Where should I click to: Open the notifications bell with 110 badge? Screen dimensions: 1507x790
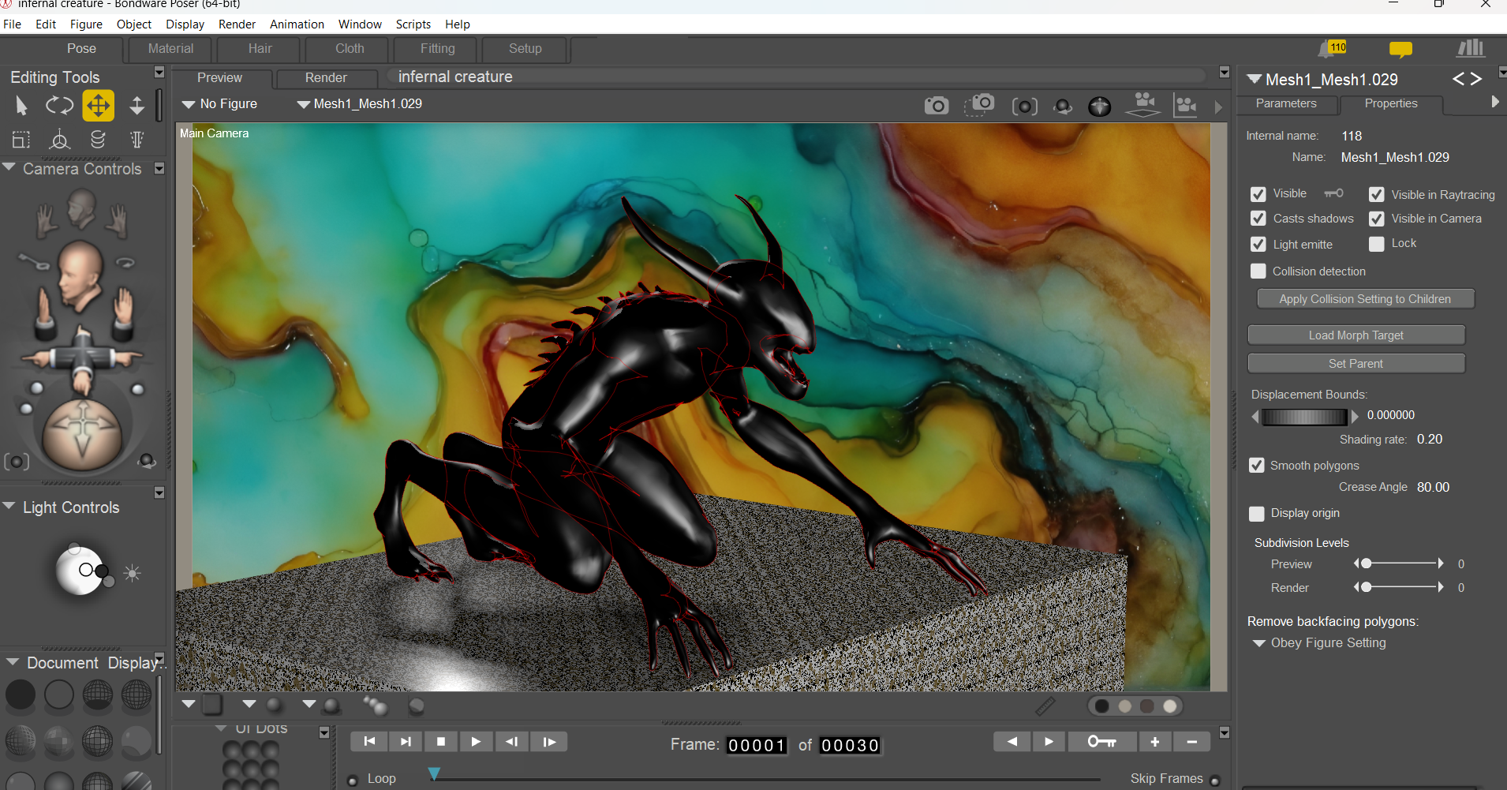pos(1332,49)
